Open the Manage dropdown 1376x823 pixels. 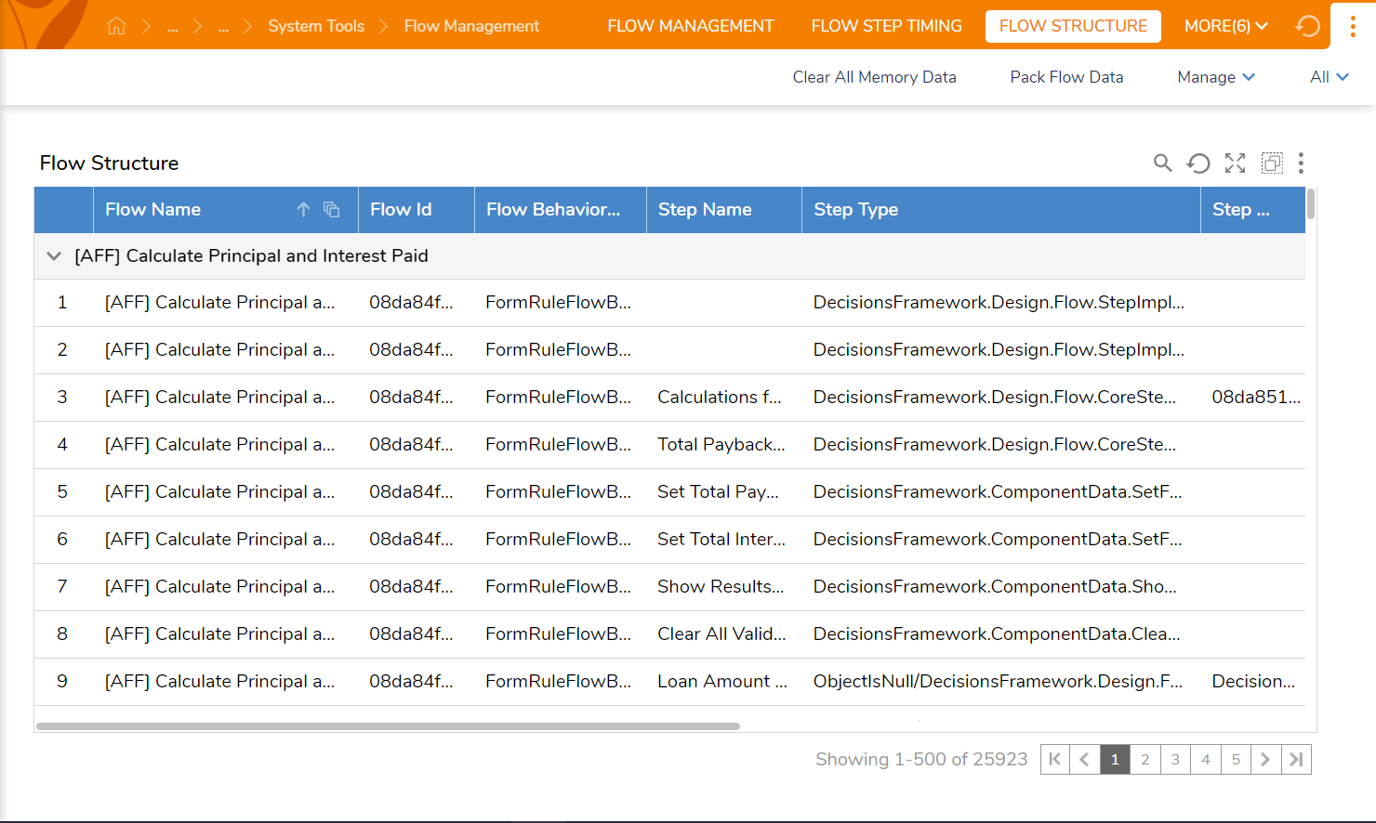pyautogui.click(x=1216, y=77)
